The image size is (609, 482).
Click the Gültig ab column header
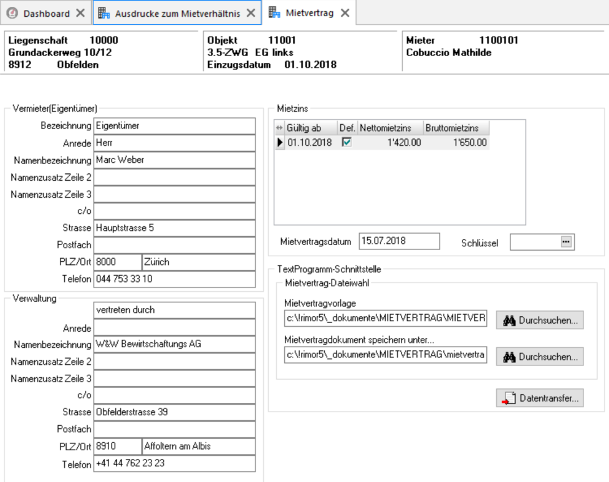coord(310,128)
